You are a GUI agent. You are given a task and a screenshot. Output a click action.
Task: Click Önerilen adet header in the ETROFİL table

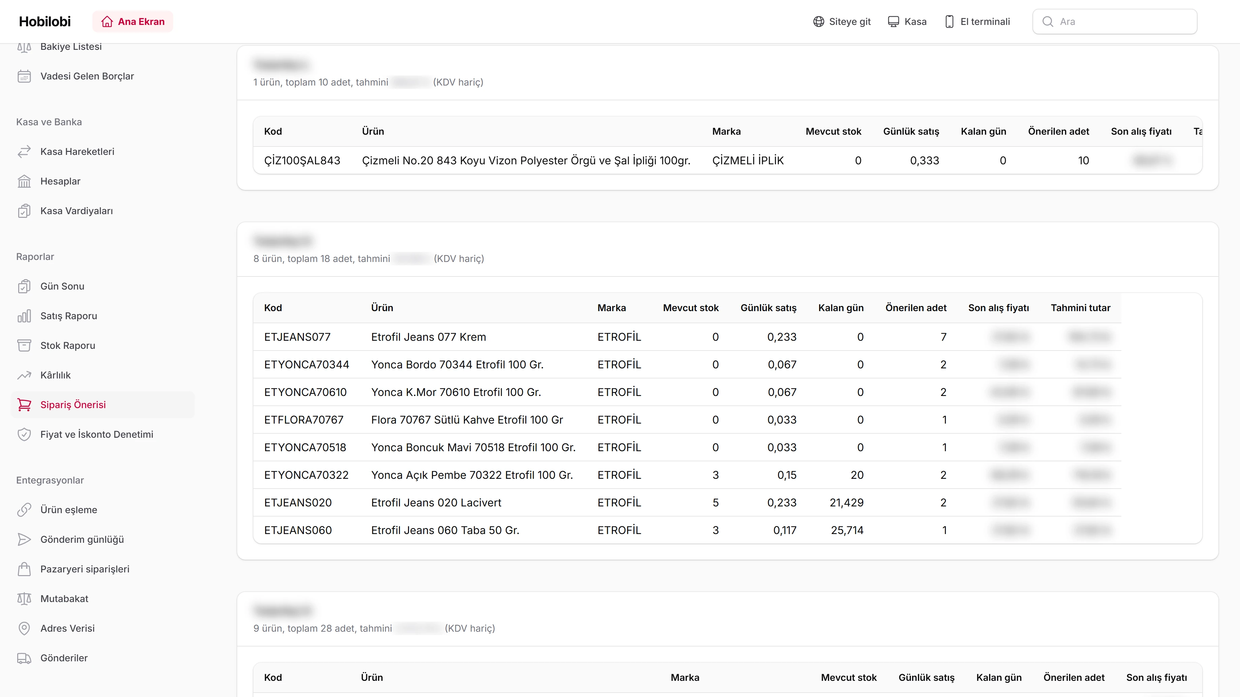pos(916,308)
